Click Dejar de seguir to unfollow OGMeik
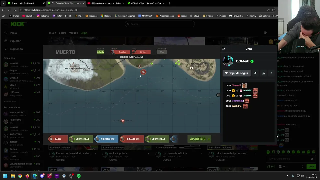 click(236, 73)
